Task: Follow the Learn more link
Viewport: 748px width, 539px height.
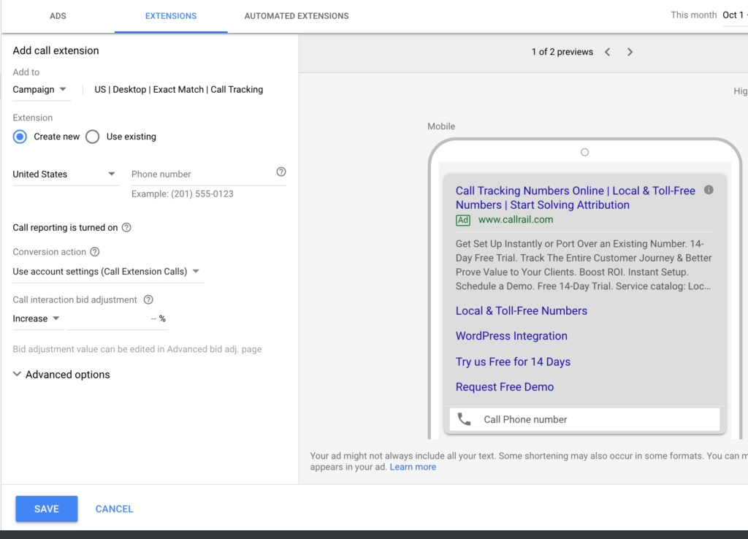Action: coord(413,467)
